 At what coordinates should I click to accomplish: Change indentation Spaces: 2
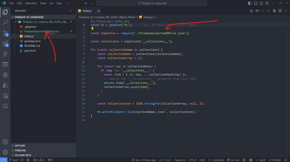pos(180,160)
